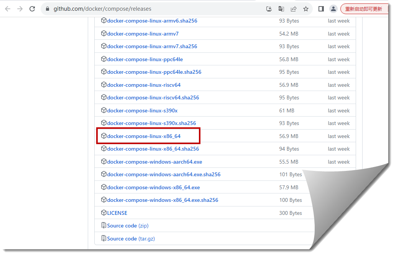Click package icon beside docker-compose-linux-armv7.sha256
Viewport: 394px width, 255px height.
point(104,46)
